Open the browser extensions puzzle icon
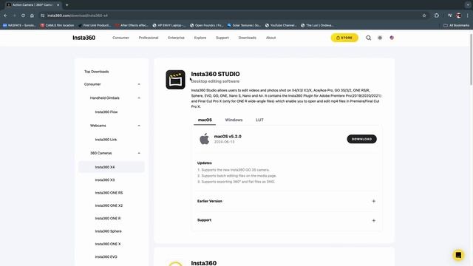The width and height of the screenshot is (473, 266). click(437, 16)
